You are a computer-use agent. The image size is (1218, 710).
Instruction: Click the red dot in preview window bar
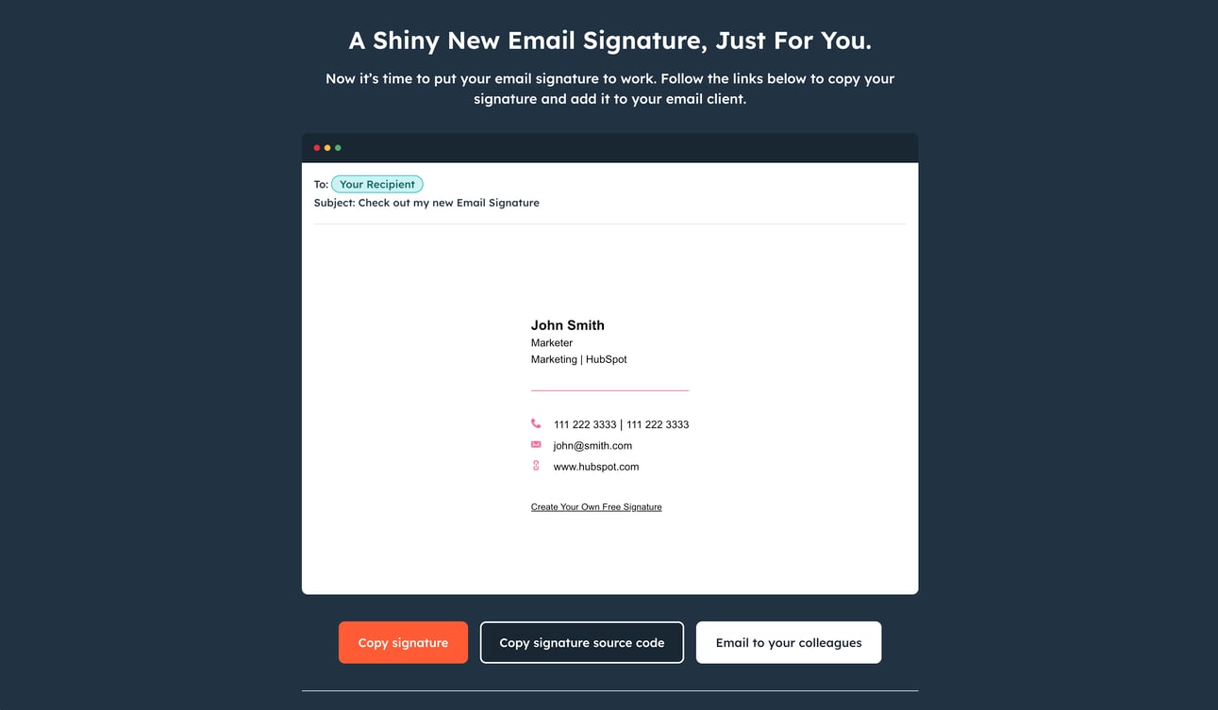click(x=316, y=148)
